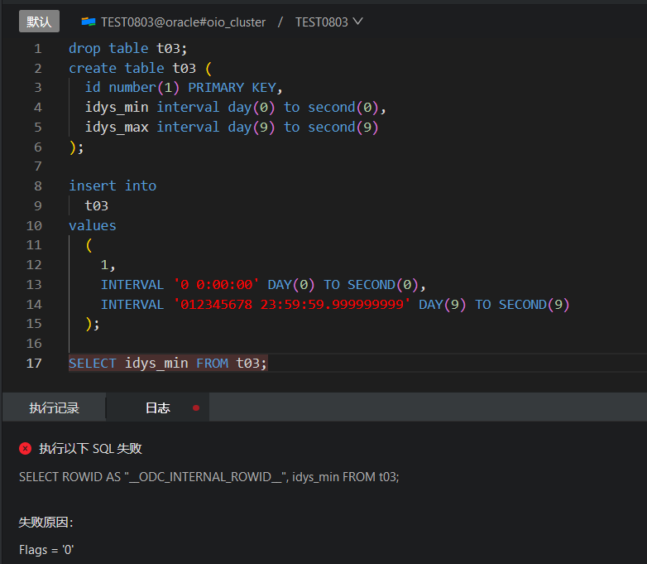
Task: Click the red '012345678 23:59:59.999999999' string literal
Action: click(x=291, y=304)
